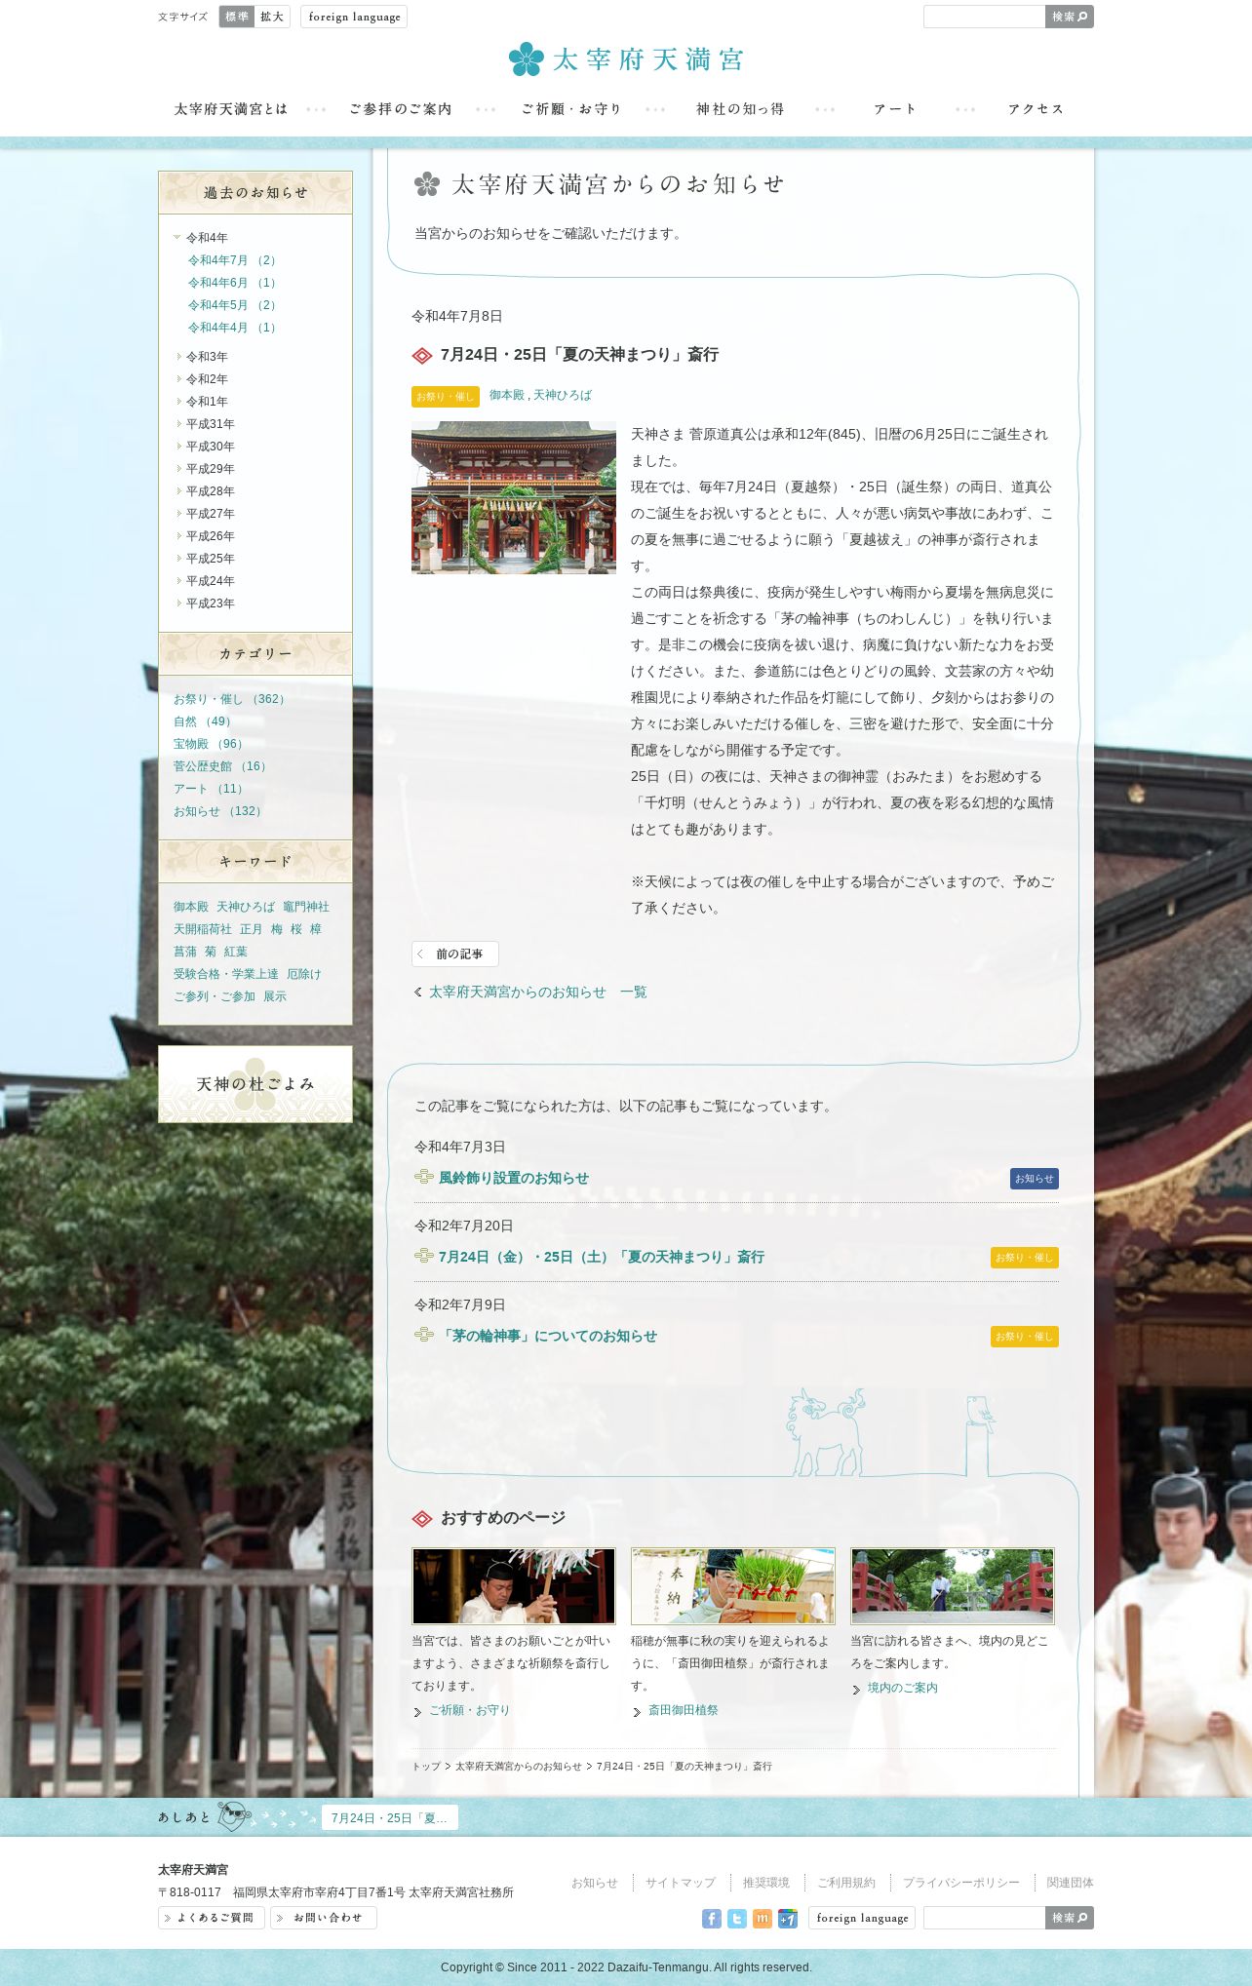The width and height of the screenshot is (1252, 1986).
Task: Click トップ in the breadcrumb
Action: tap(426, 1766)
